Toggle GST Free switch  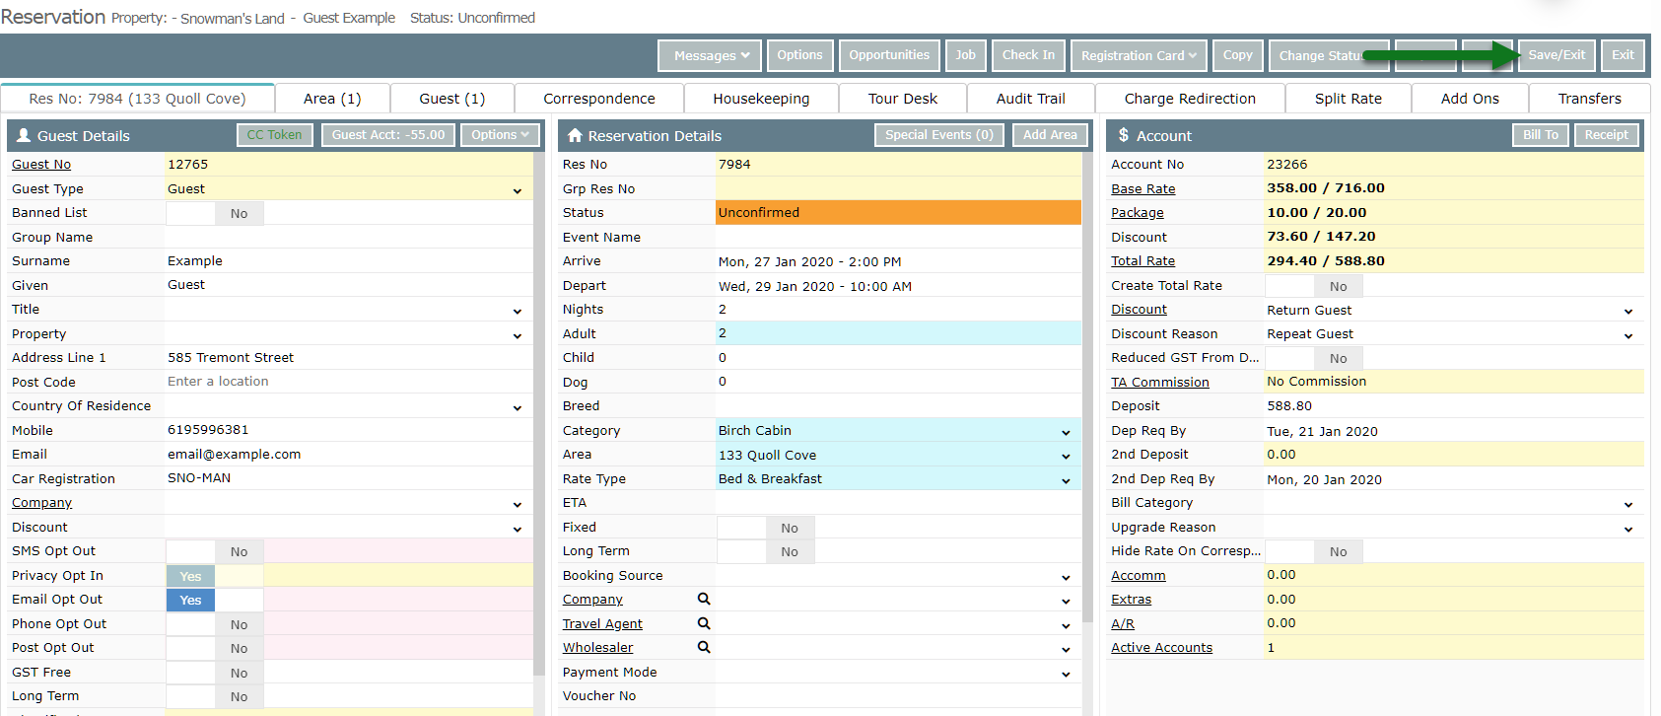(x=215, y=673)
